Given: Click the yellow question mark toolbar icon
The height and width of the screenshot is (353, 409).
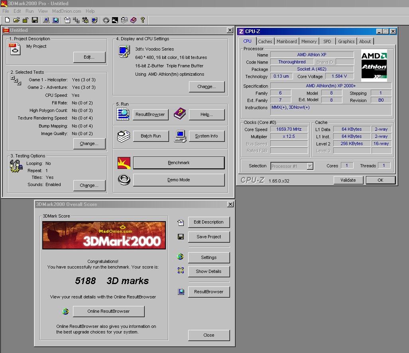Looking at the screenshot, I should pos(142,20).
